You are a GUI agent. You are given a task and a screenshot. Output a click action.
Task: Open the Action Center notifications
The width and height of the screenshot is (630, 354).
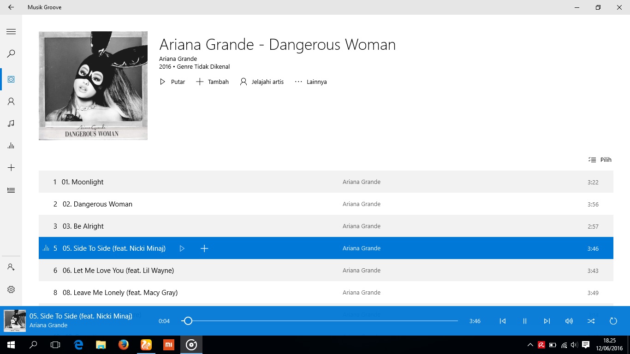[x=586, y=345]
